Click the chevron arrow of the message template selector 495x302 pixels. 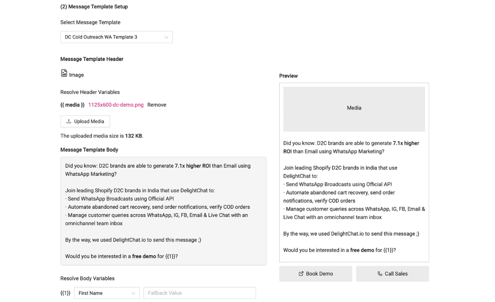(167, 37)
